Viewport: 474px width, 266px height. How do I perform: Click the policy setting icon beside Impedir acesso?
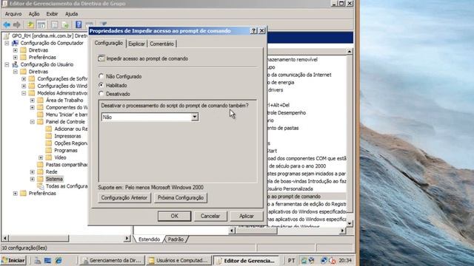(101, 58)
